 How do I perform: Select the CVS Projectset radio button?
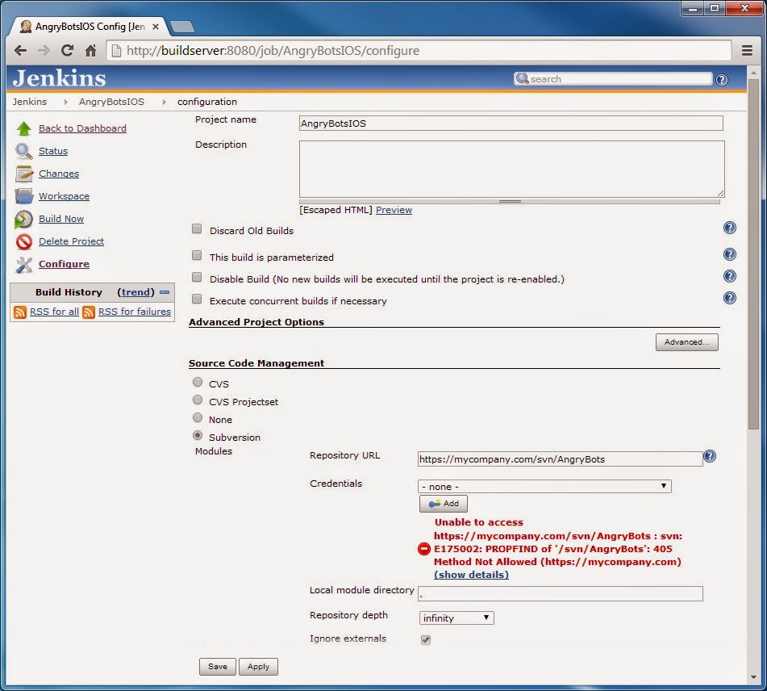click(198, 400)
